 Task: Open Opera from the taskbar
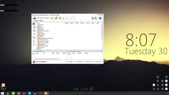40,93
